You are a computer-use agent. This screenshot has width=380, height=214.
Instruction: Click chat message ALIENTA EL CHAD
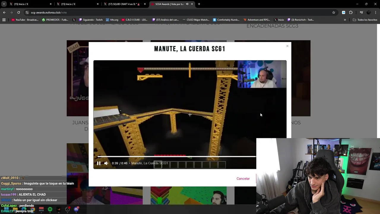pos(32,194)
